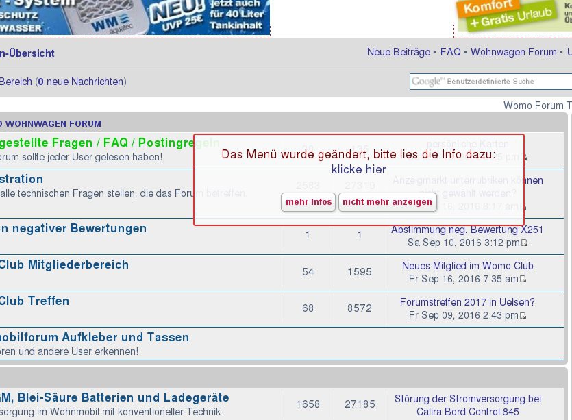Open latest post icon beside Sa Sep 10, 2016
The height and width of the screenshot is (420, 572).
click(x=524, y=243)
